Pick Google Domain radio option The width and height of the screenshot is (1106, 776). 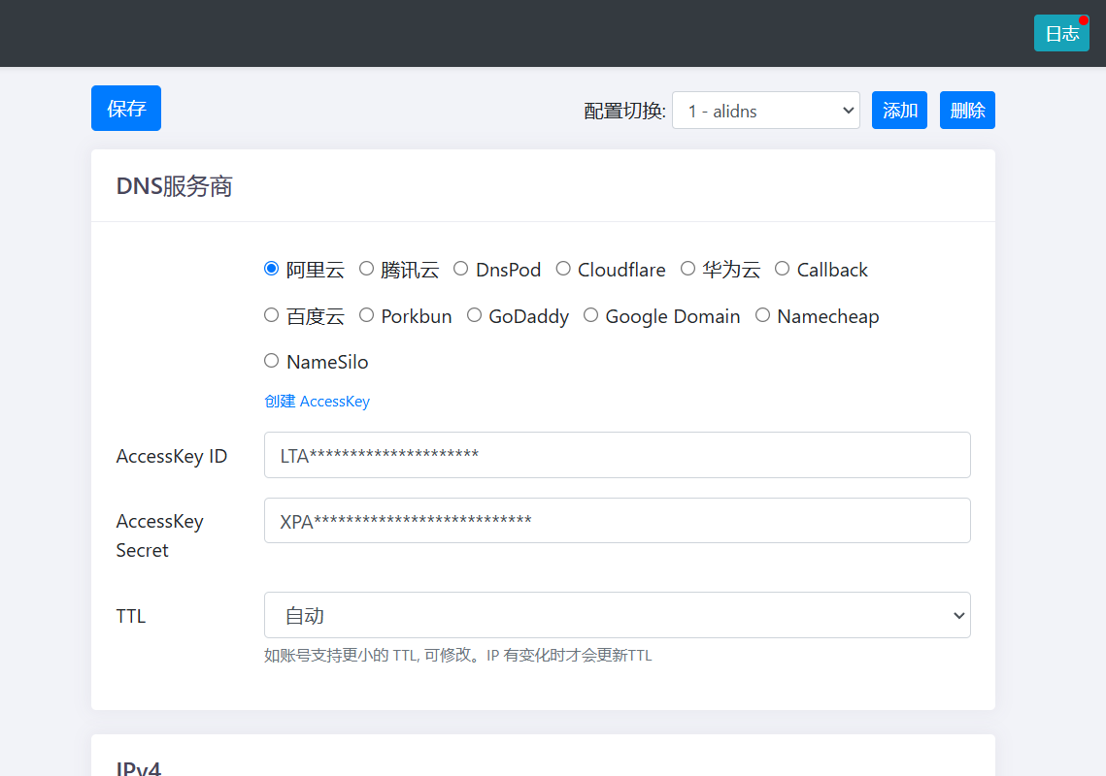coord(590,315)
